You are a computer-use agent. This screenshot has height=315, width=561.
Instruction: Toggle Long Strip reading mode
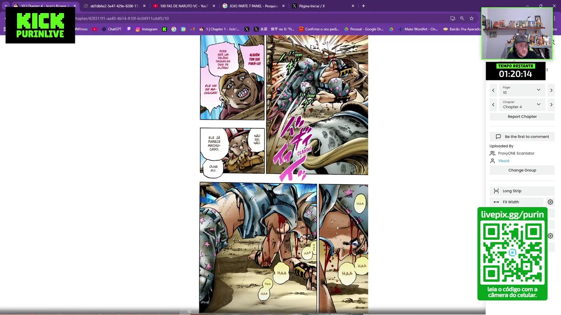point(522,191)
